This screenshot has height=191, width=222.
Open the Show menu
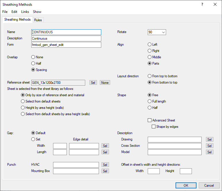(x=37, y=12)
